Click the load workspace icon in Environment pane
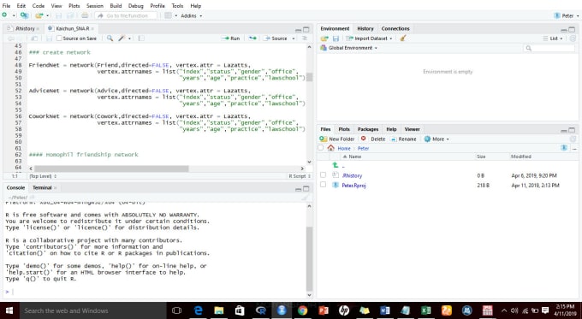The image size is (582, 319). point(324,38)
